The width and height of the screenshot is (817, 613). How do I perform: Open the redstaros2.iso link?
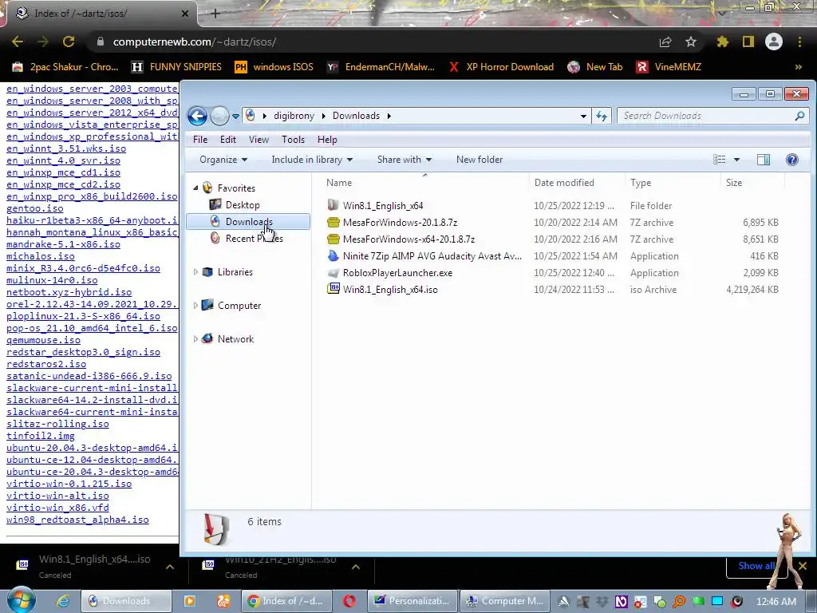[x=46, y=364]
